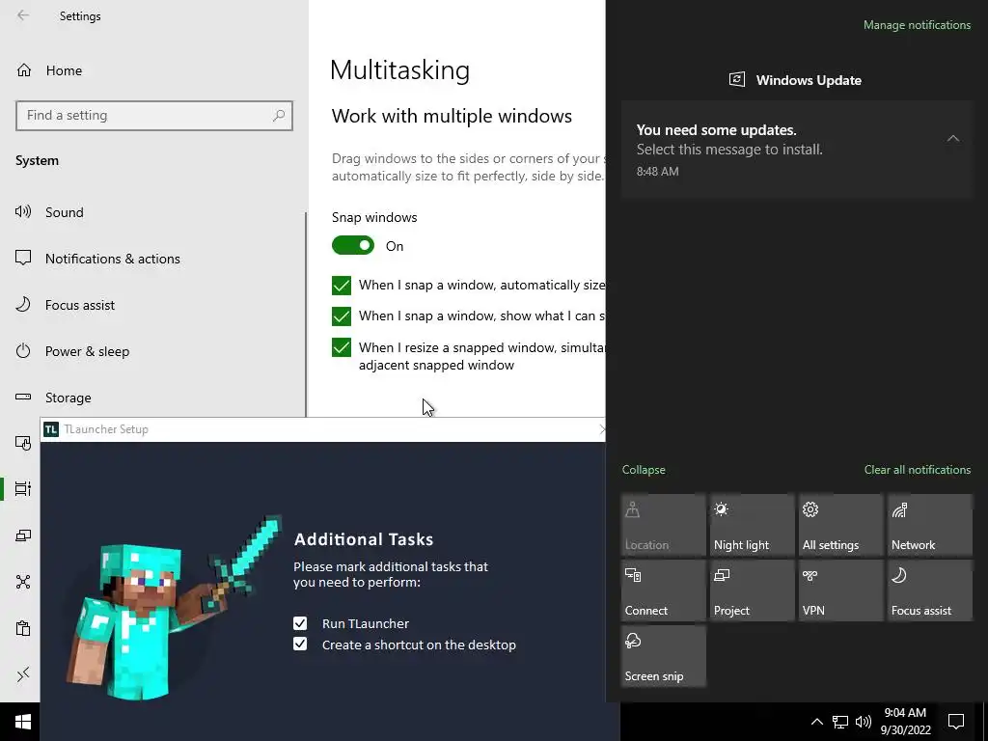988x741 pixels.
Task: Toggle Night light quick action
Action: (752, 525)
